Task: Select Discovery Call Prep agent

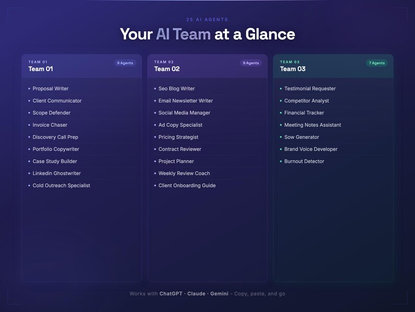Action: click(55, 137)
